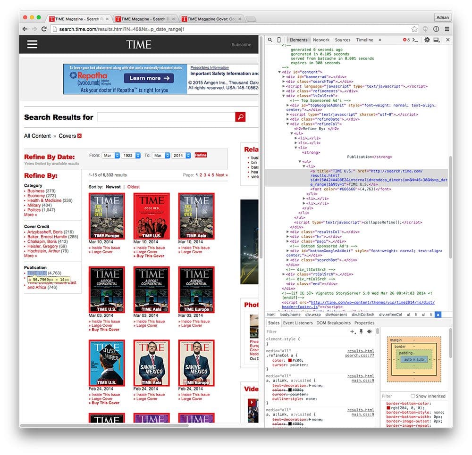This screenshot has height=455, width=472.
Task: Close the TIME Magazine Cover tab
Action: (240, 19)
